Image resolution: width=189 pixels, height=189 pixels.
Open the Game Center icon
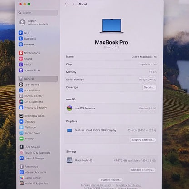point(22,178)
